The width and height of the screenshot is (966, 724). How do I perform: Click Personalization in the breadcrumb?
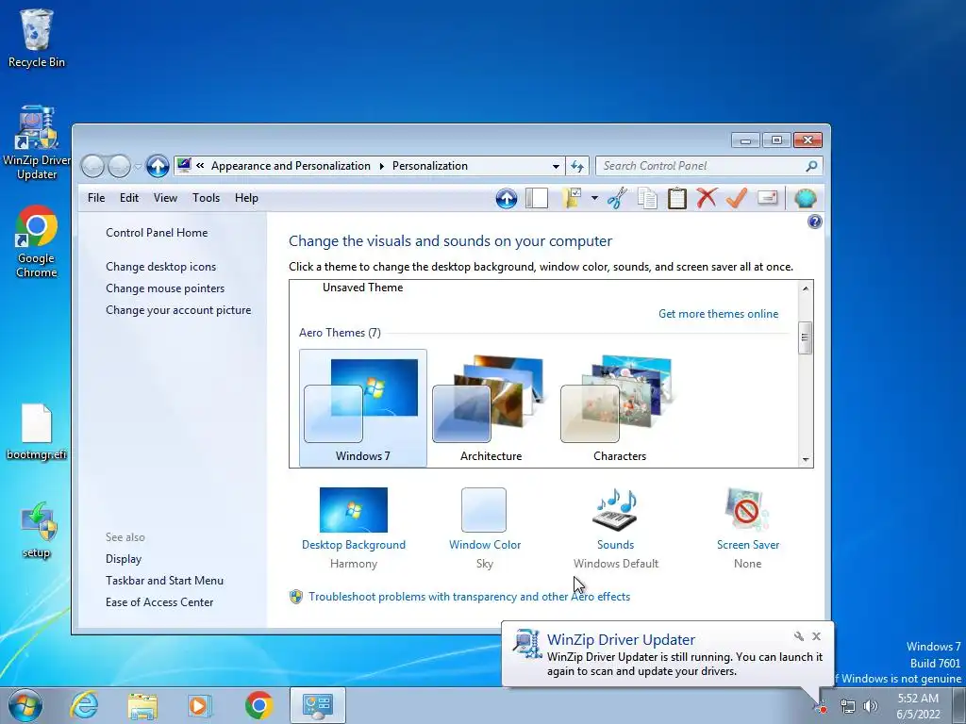coord(430,166)
